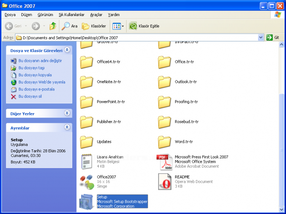Click the rename file icon in task pane
The width and height of the screenshot is (286, 214).
(13, 61)
